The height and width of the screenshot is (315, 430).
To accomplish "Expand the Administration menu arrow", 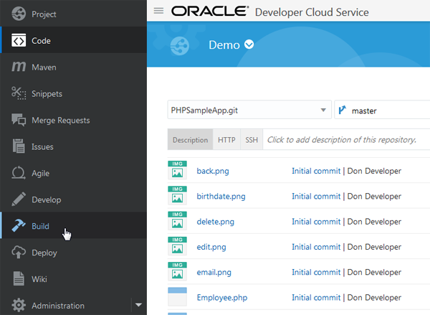I will [138, 305].
